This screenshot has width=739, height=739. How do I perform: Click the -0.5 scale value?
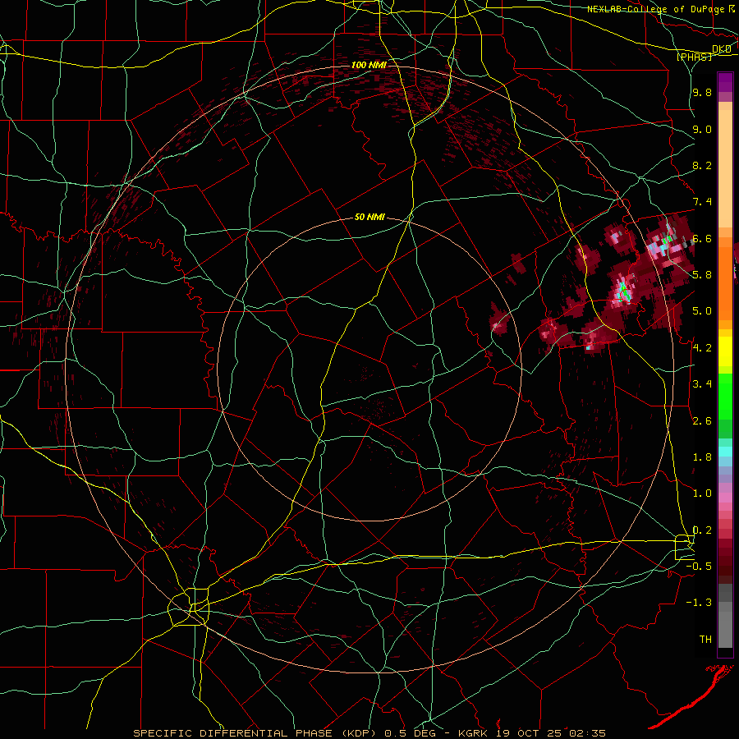(x=700, y=567)
